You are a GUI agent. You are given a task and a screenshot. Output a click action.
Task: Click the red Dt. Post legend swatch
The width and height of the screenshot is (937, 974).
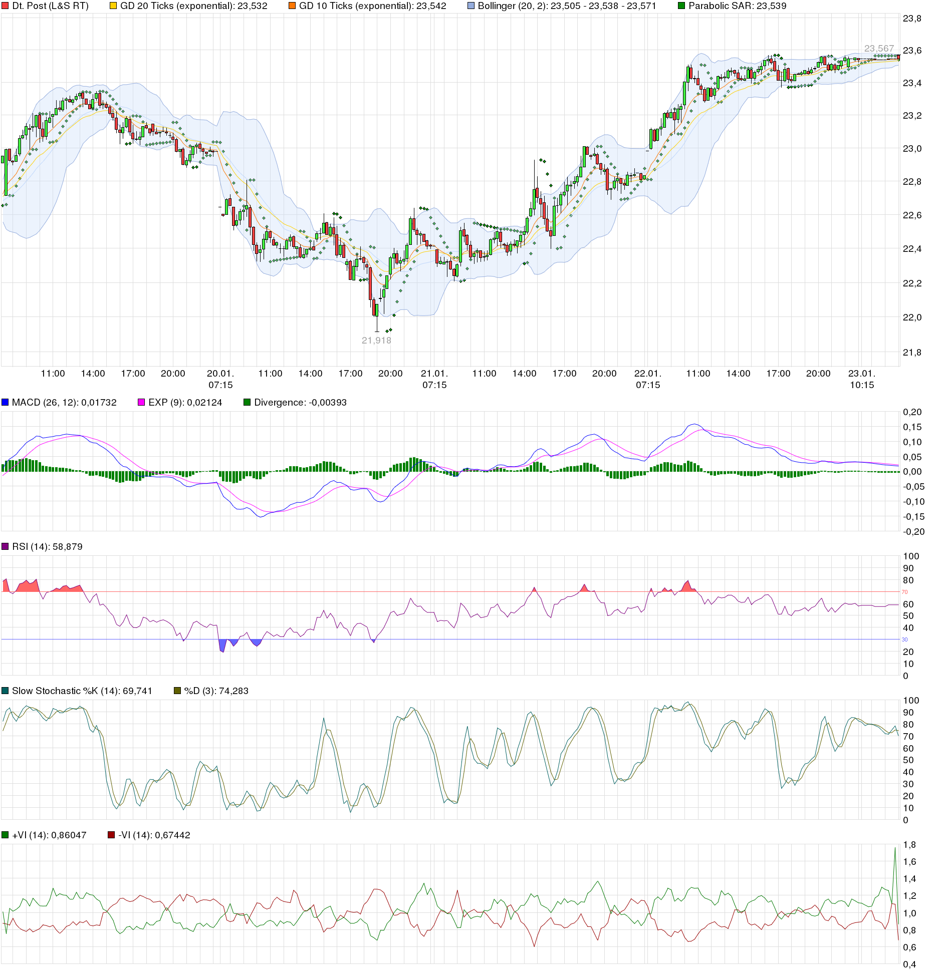(5, 6)
